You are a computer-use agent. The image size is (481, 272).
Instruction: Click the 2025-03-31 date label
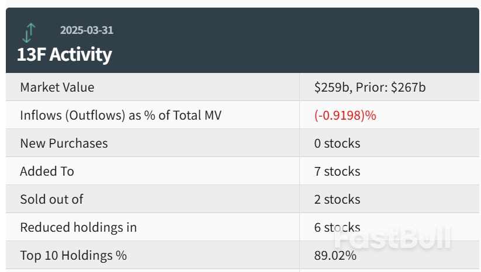(x=86, y=30)
